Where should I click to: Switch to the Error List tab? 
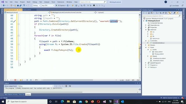click(x=22, y=94)
